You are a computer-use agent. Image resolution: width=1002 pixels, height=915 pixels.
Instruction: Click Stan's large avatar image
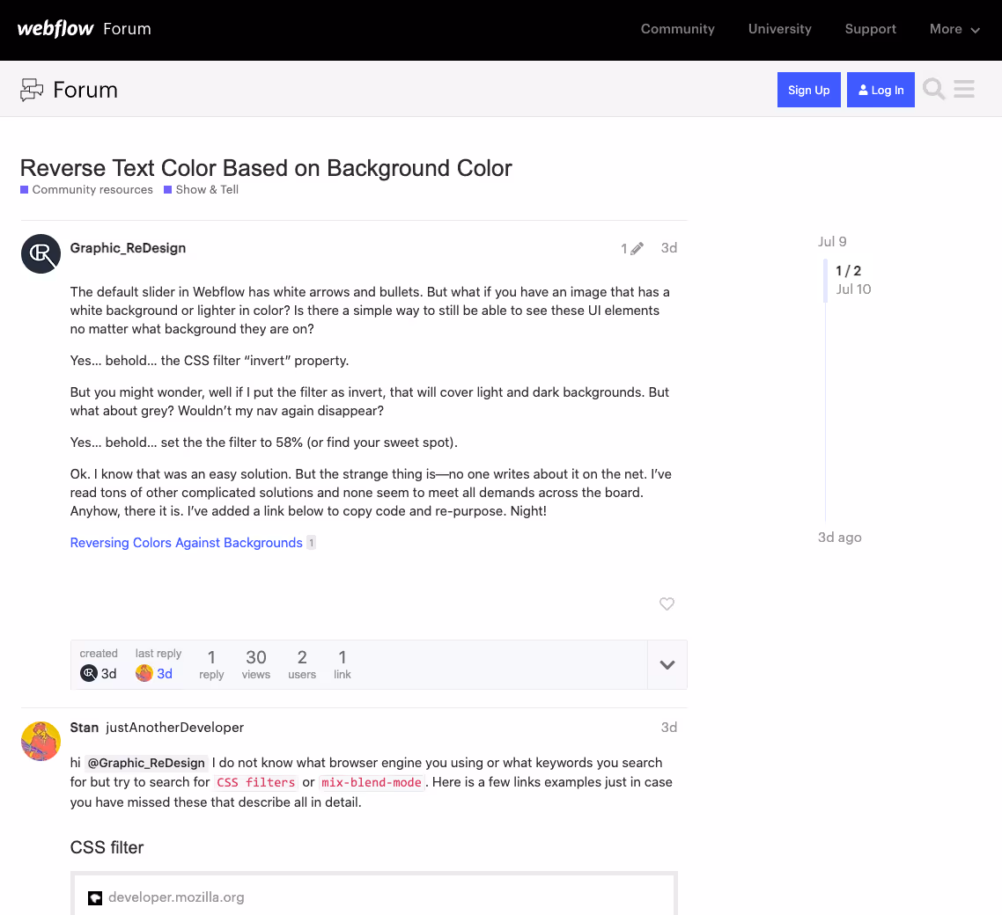click(x=41, y=741)
